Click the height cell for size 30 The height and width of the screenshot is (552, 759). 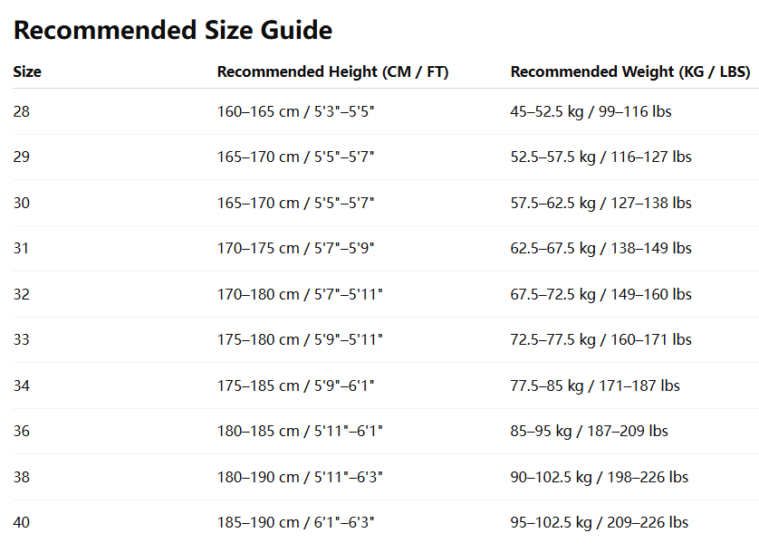pos(295,203)
